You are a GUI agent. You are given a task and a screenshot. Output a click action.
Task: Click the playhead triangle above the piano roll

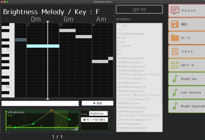[x=48, y=22]
